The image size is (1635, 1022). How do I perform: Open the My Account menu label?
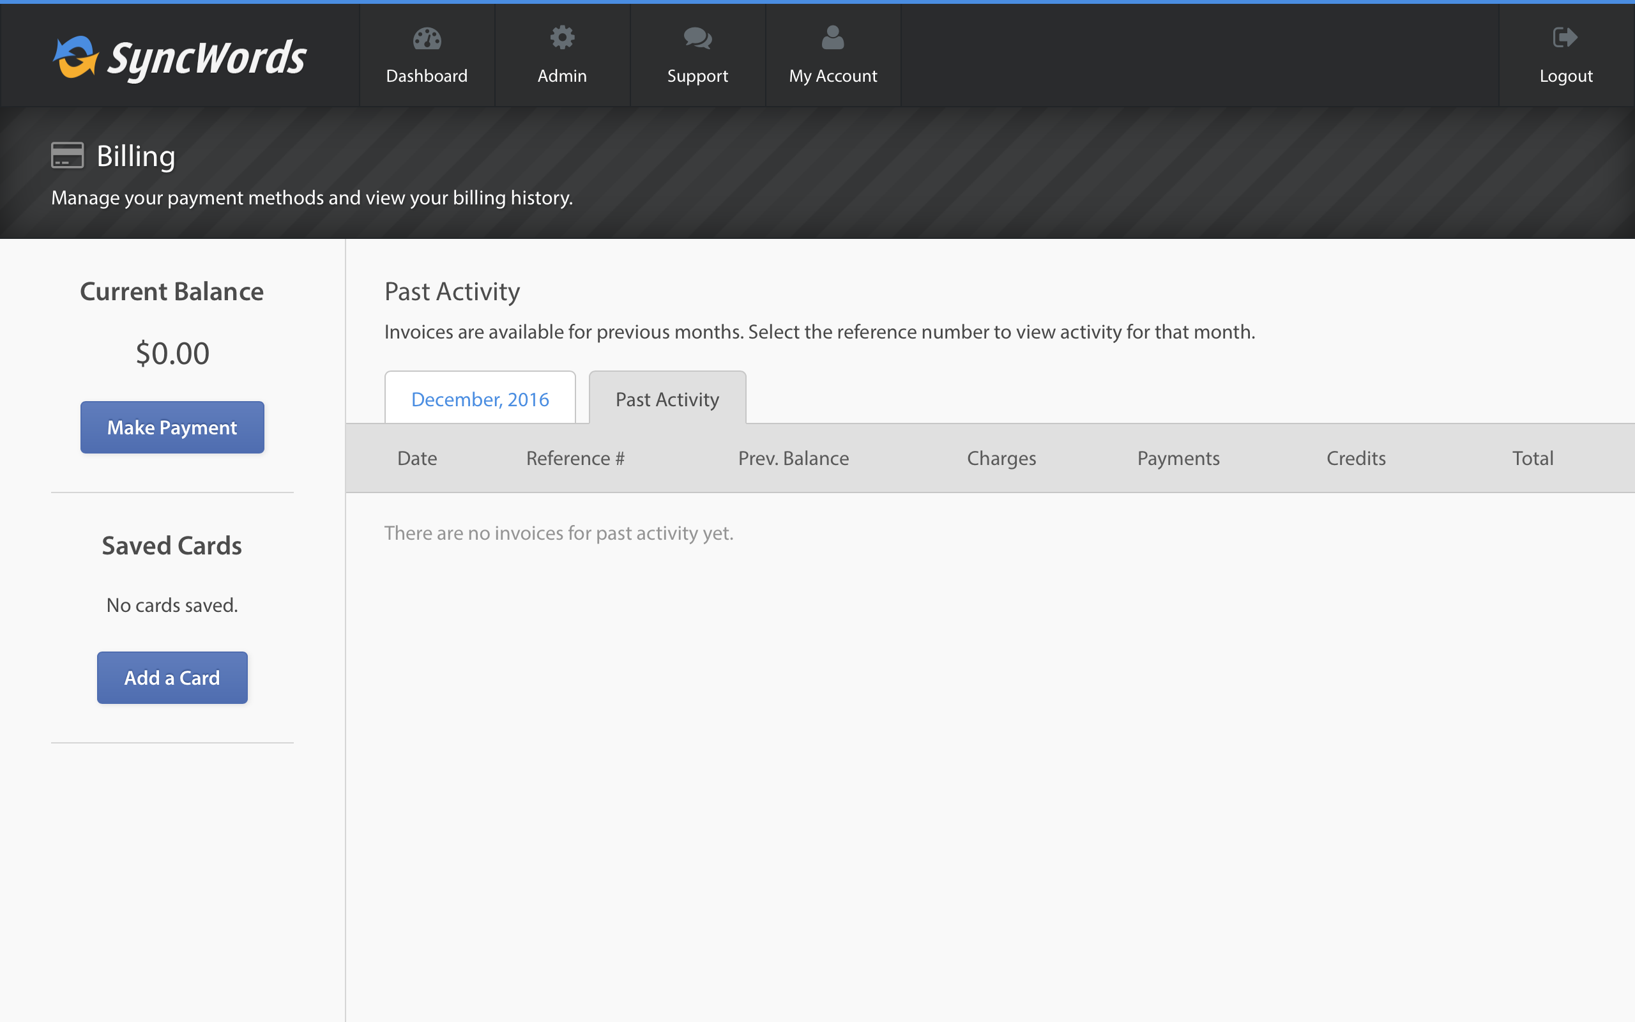click(x=833, y=77)
